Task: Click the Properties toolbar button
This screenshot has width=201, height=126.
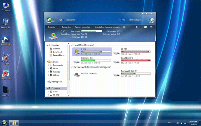Action: pyautogui.click(x=66, y=27)
